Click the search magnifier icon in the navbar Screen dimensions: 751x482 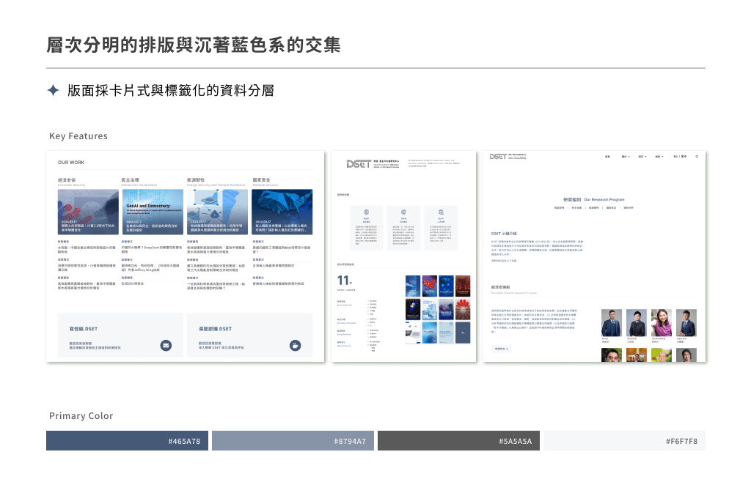click(x=697, y=157)
